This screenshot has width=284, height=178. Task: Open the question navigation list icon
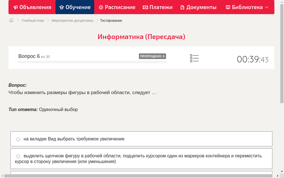pos(194,58)
